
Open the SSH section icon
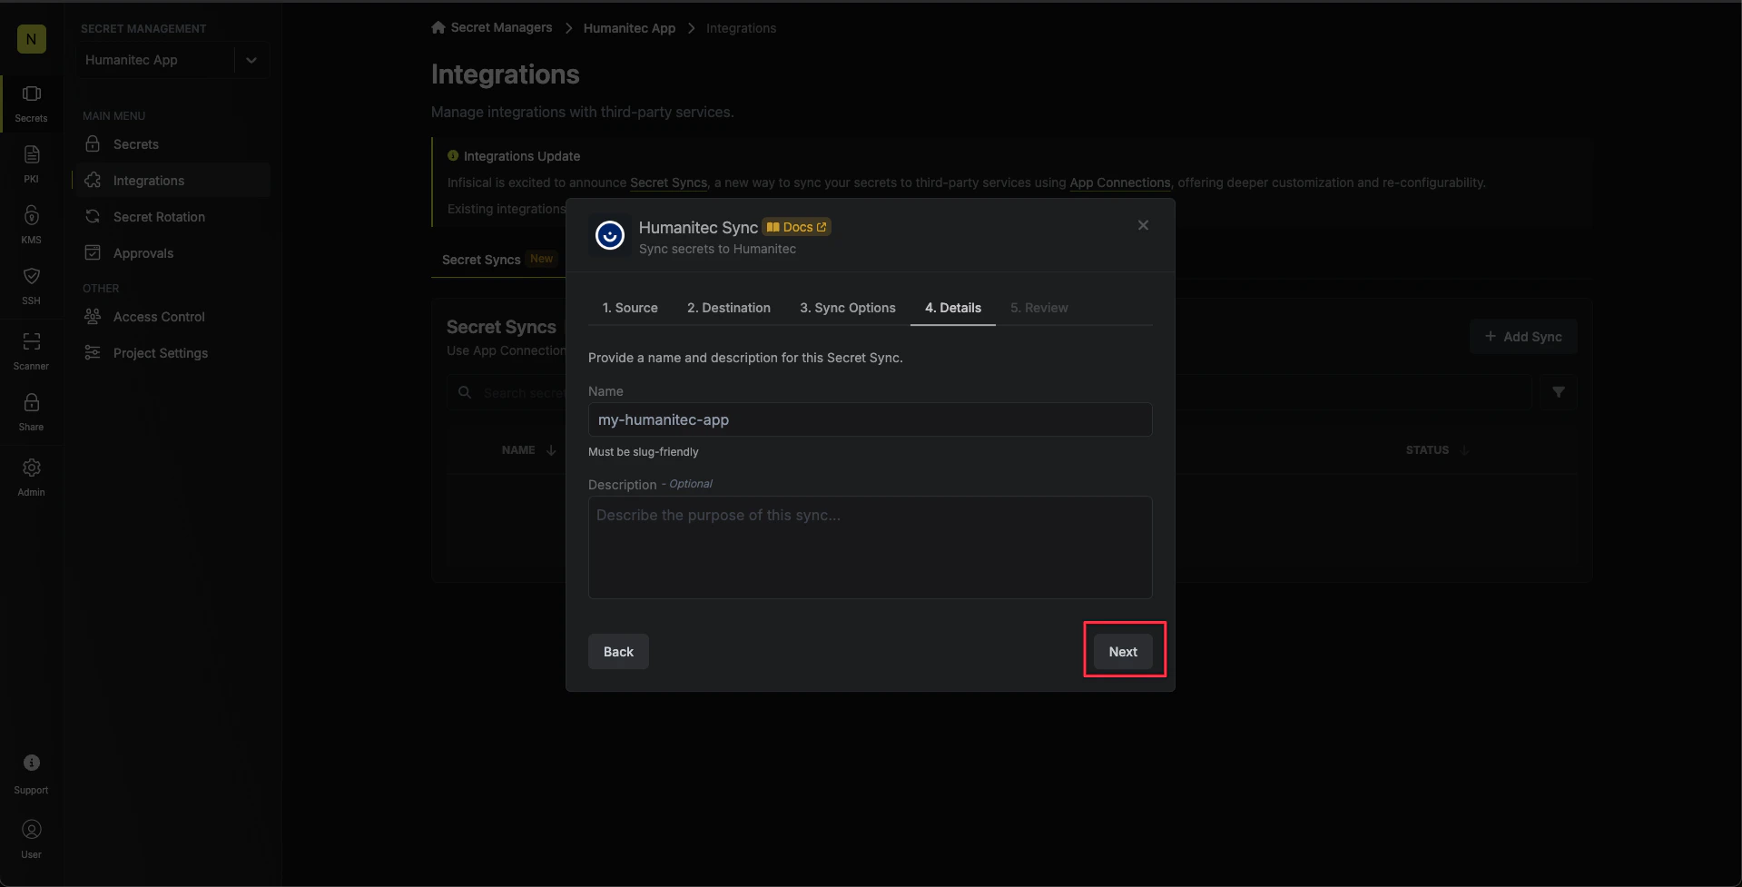point(31,286)
